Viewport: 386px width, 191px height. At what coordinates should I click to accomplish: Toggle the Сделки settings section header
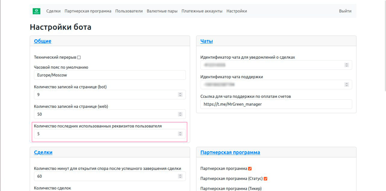(x=43, y=152)
